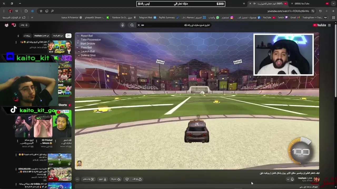Open subscription notification bell dropdown
This screenshot has height=189, width=337.
click(290, 179)
